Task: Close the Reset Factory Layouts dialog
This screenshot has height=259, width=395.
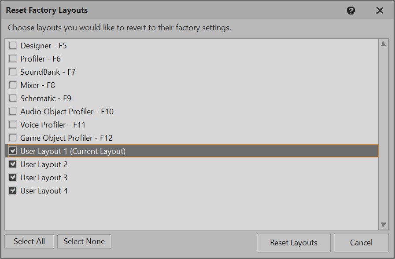Action: click(x=380, y=11)
